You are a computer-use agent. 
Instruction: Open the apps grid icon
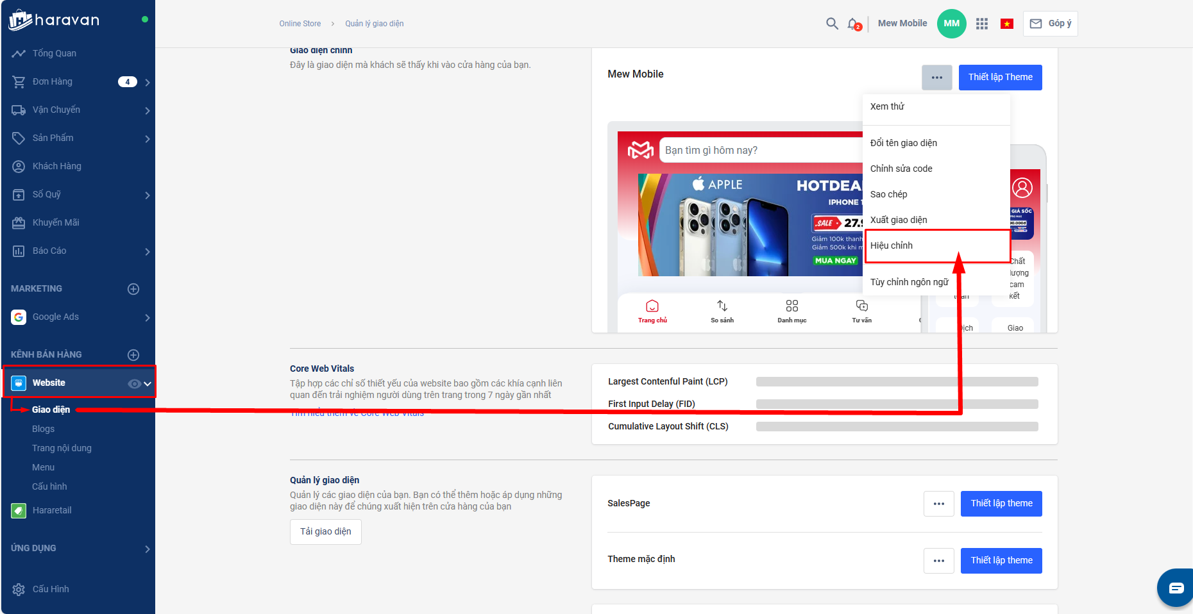pos(982,24)
